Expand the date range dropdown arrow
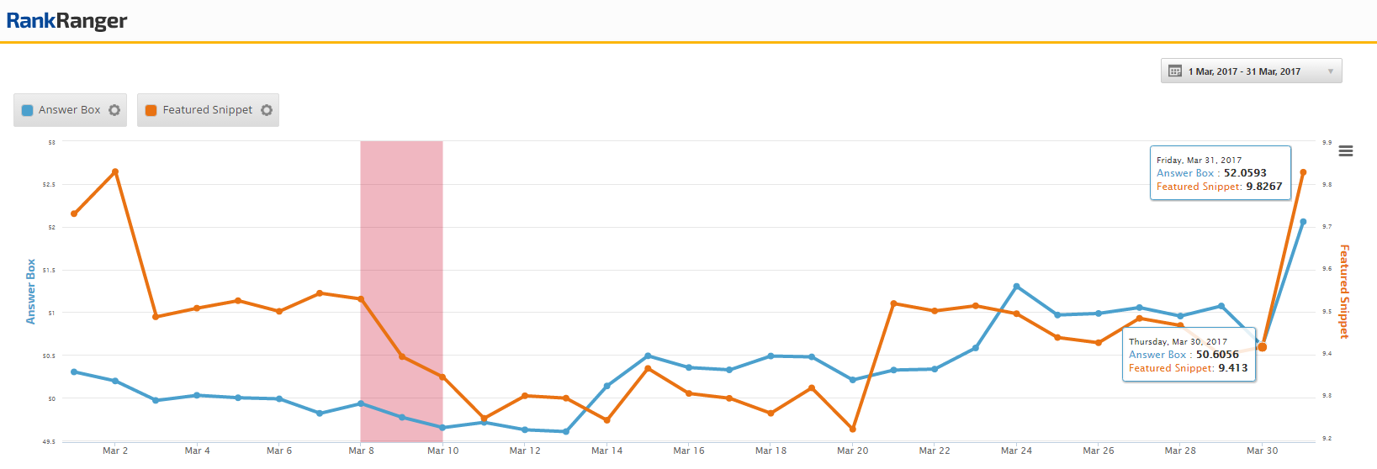The image size is (1377, 469). pyautogui.click(x=1330, y=71)
